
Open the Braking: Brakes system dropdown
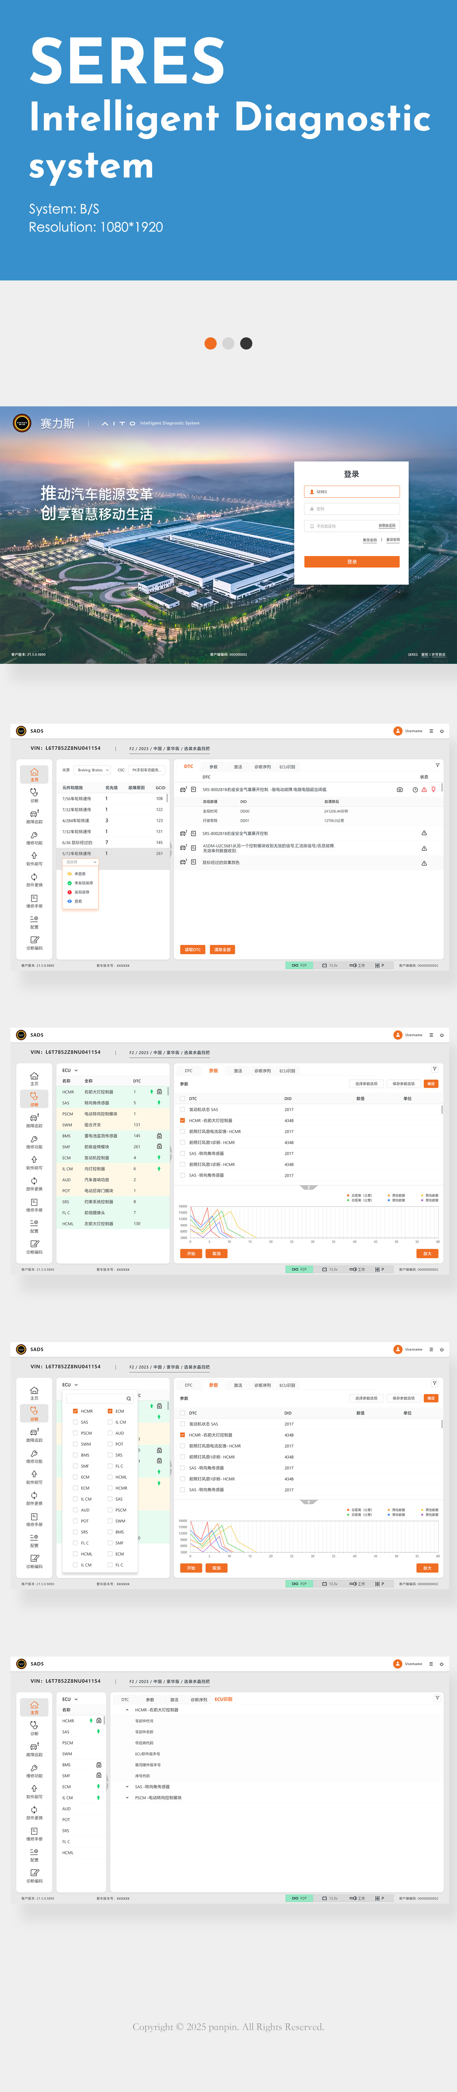[x=92, y=770]
